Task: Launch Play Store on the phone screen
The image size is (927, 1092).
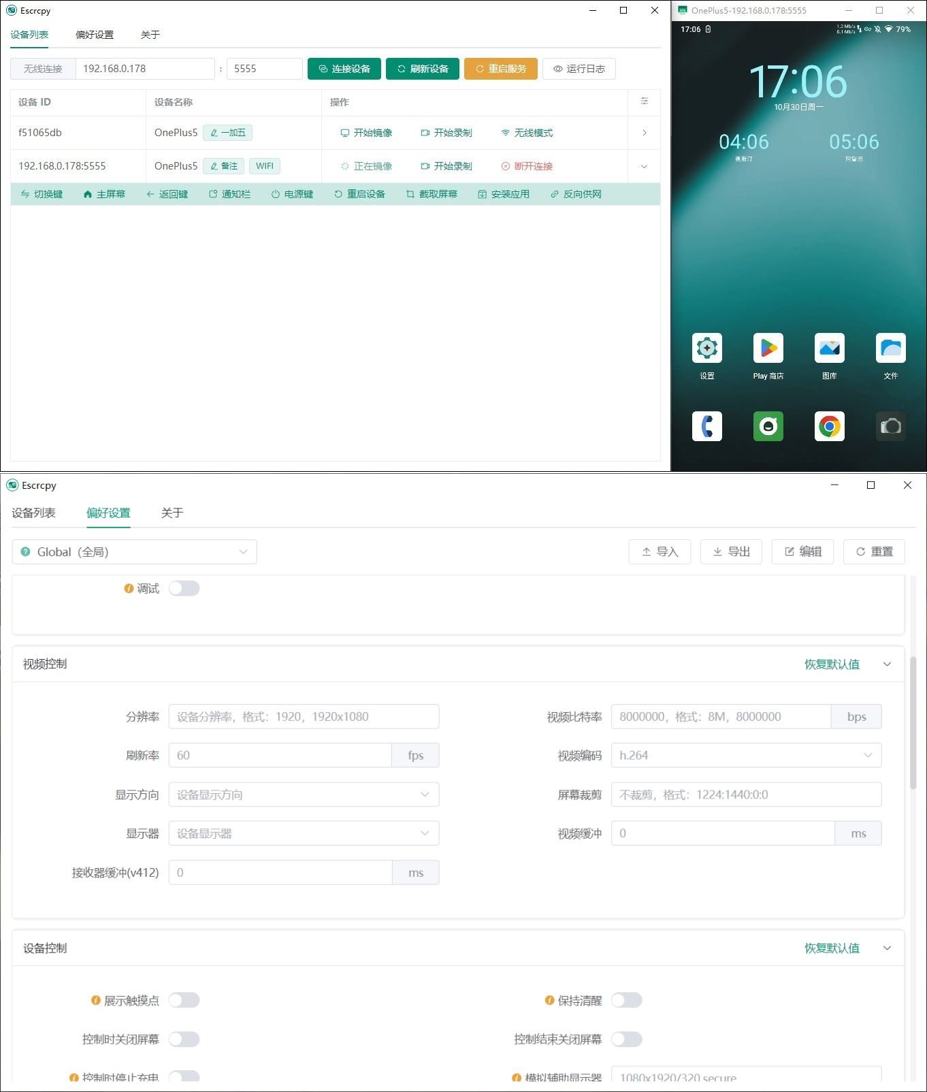Action: pos(768,348)
